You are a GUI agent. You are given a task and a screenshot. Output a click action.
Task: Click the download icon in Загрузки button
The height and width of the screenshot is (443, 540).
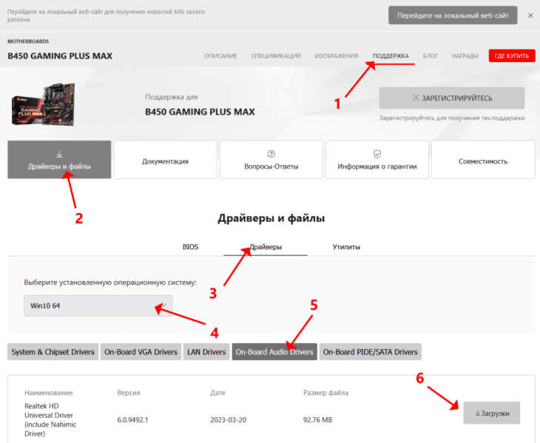(x=477, y=413)
